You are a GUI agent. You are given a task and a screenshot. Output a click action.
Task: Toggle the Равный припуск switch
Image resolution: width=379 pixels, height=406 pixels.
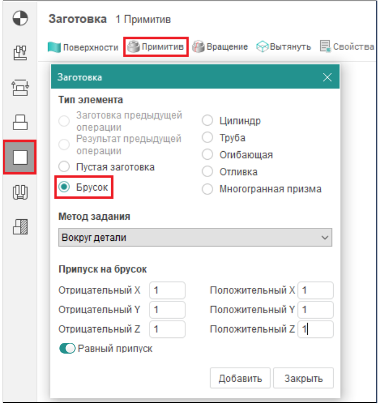click(67, 349)
